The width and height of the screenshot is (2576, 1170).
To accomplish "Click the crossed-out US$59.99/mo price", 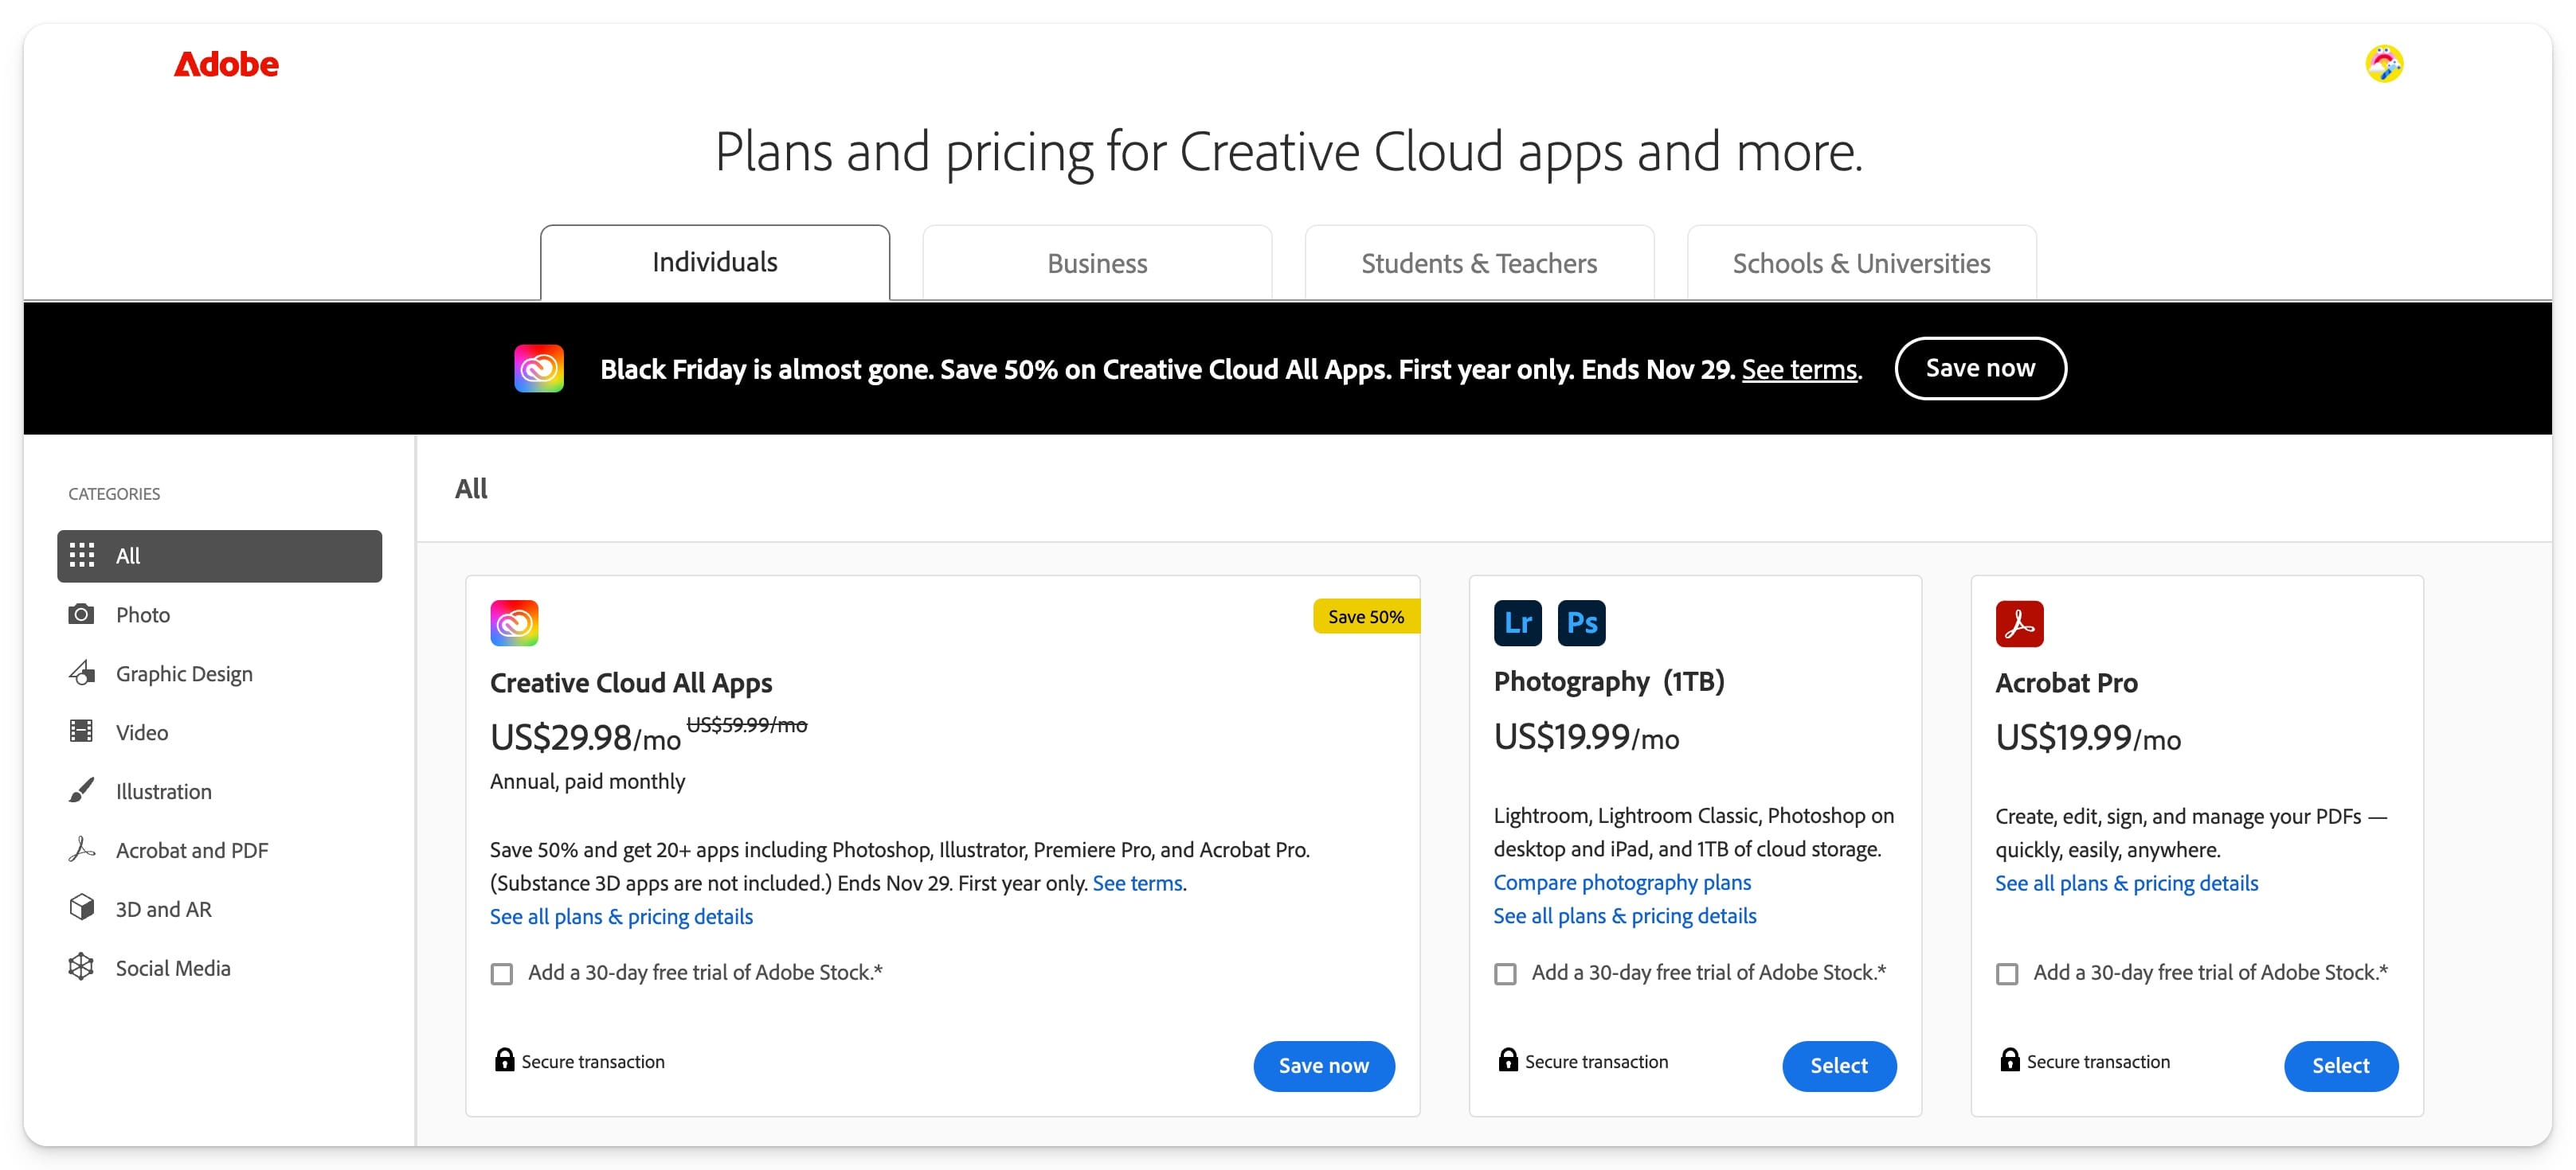I will coord(747,724).
